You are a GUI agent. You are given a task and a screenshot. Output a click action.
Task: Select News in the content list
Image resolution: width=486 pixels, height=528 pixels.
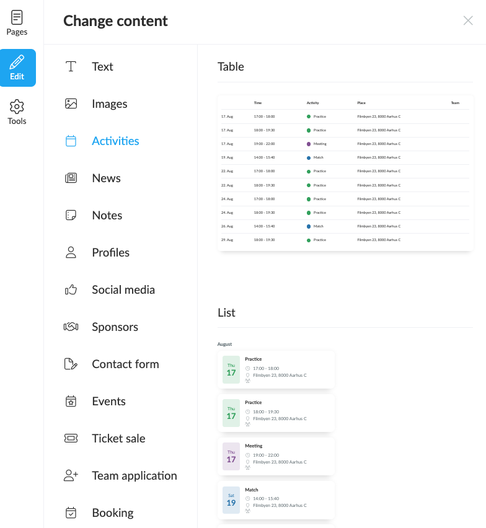pos(106,178)
